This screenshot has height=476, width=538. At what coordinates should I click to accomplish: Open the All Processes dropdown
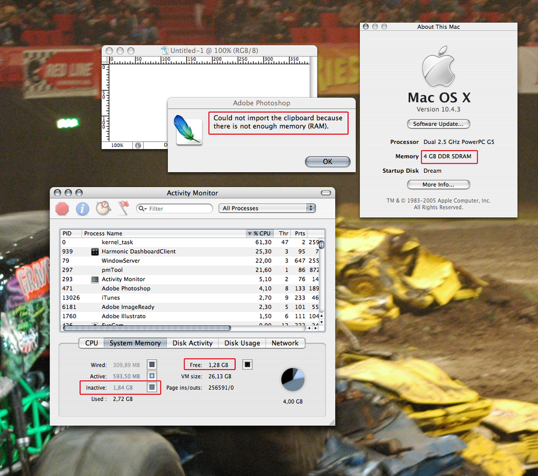[x=267, y=208]
